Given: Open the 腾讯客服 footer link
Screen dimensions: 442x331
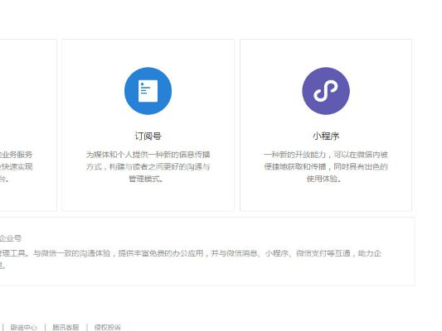Looking at the screenshot, I should [66, 328].
